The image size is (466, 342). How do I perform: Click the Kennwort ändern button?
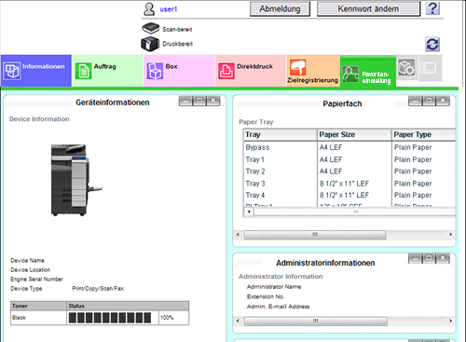click(x=368, y=9)
